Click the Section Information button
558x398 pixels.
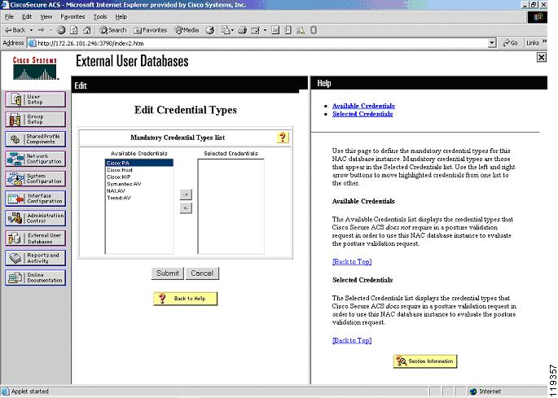click(x=425, y=361)
